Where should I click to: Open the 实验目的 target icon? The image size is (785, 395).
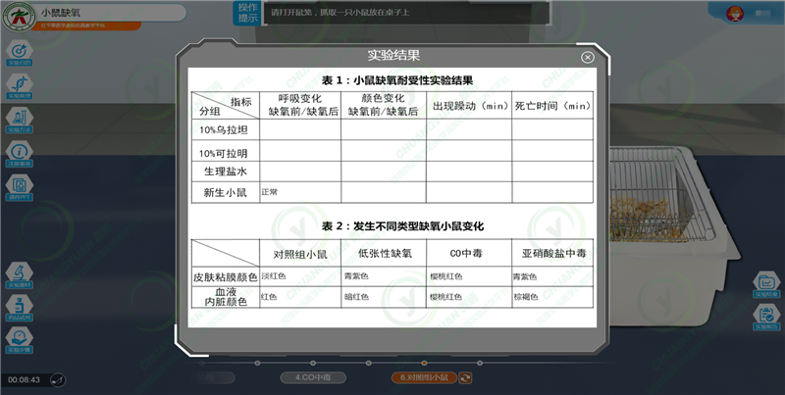(x=20, y=53)
